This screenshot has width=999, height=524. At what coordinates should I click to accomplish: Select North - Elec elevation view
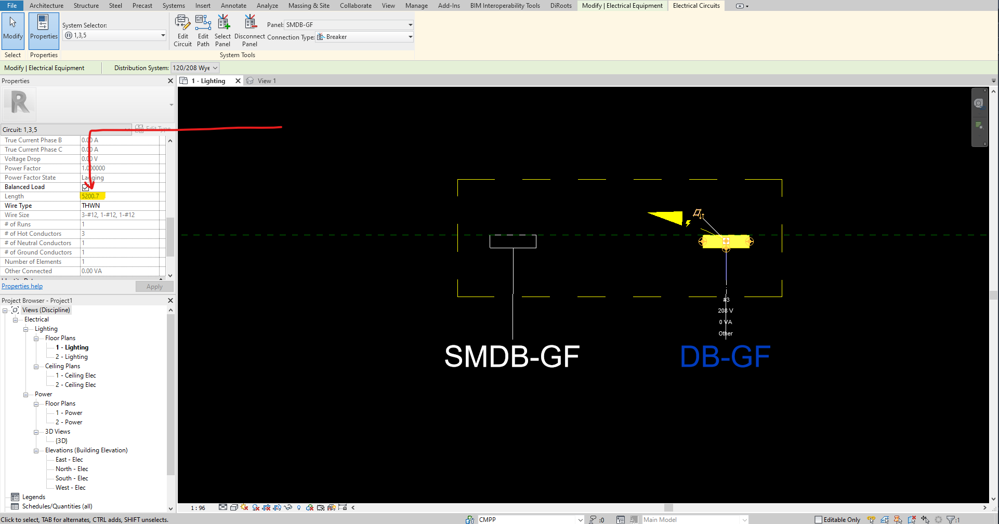click(72, 469)
